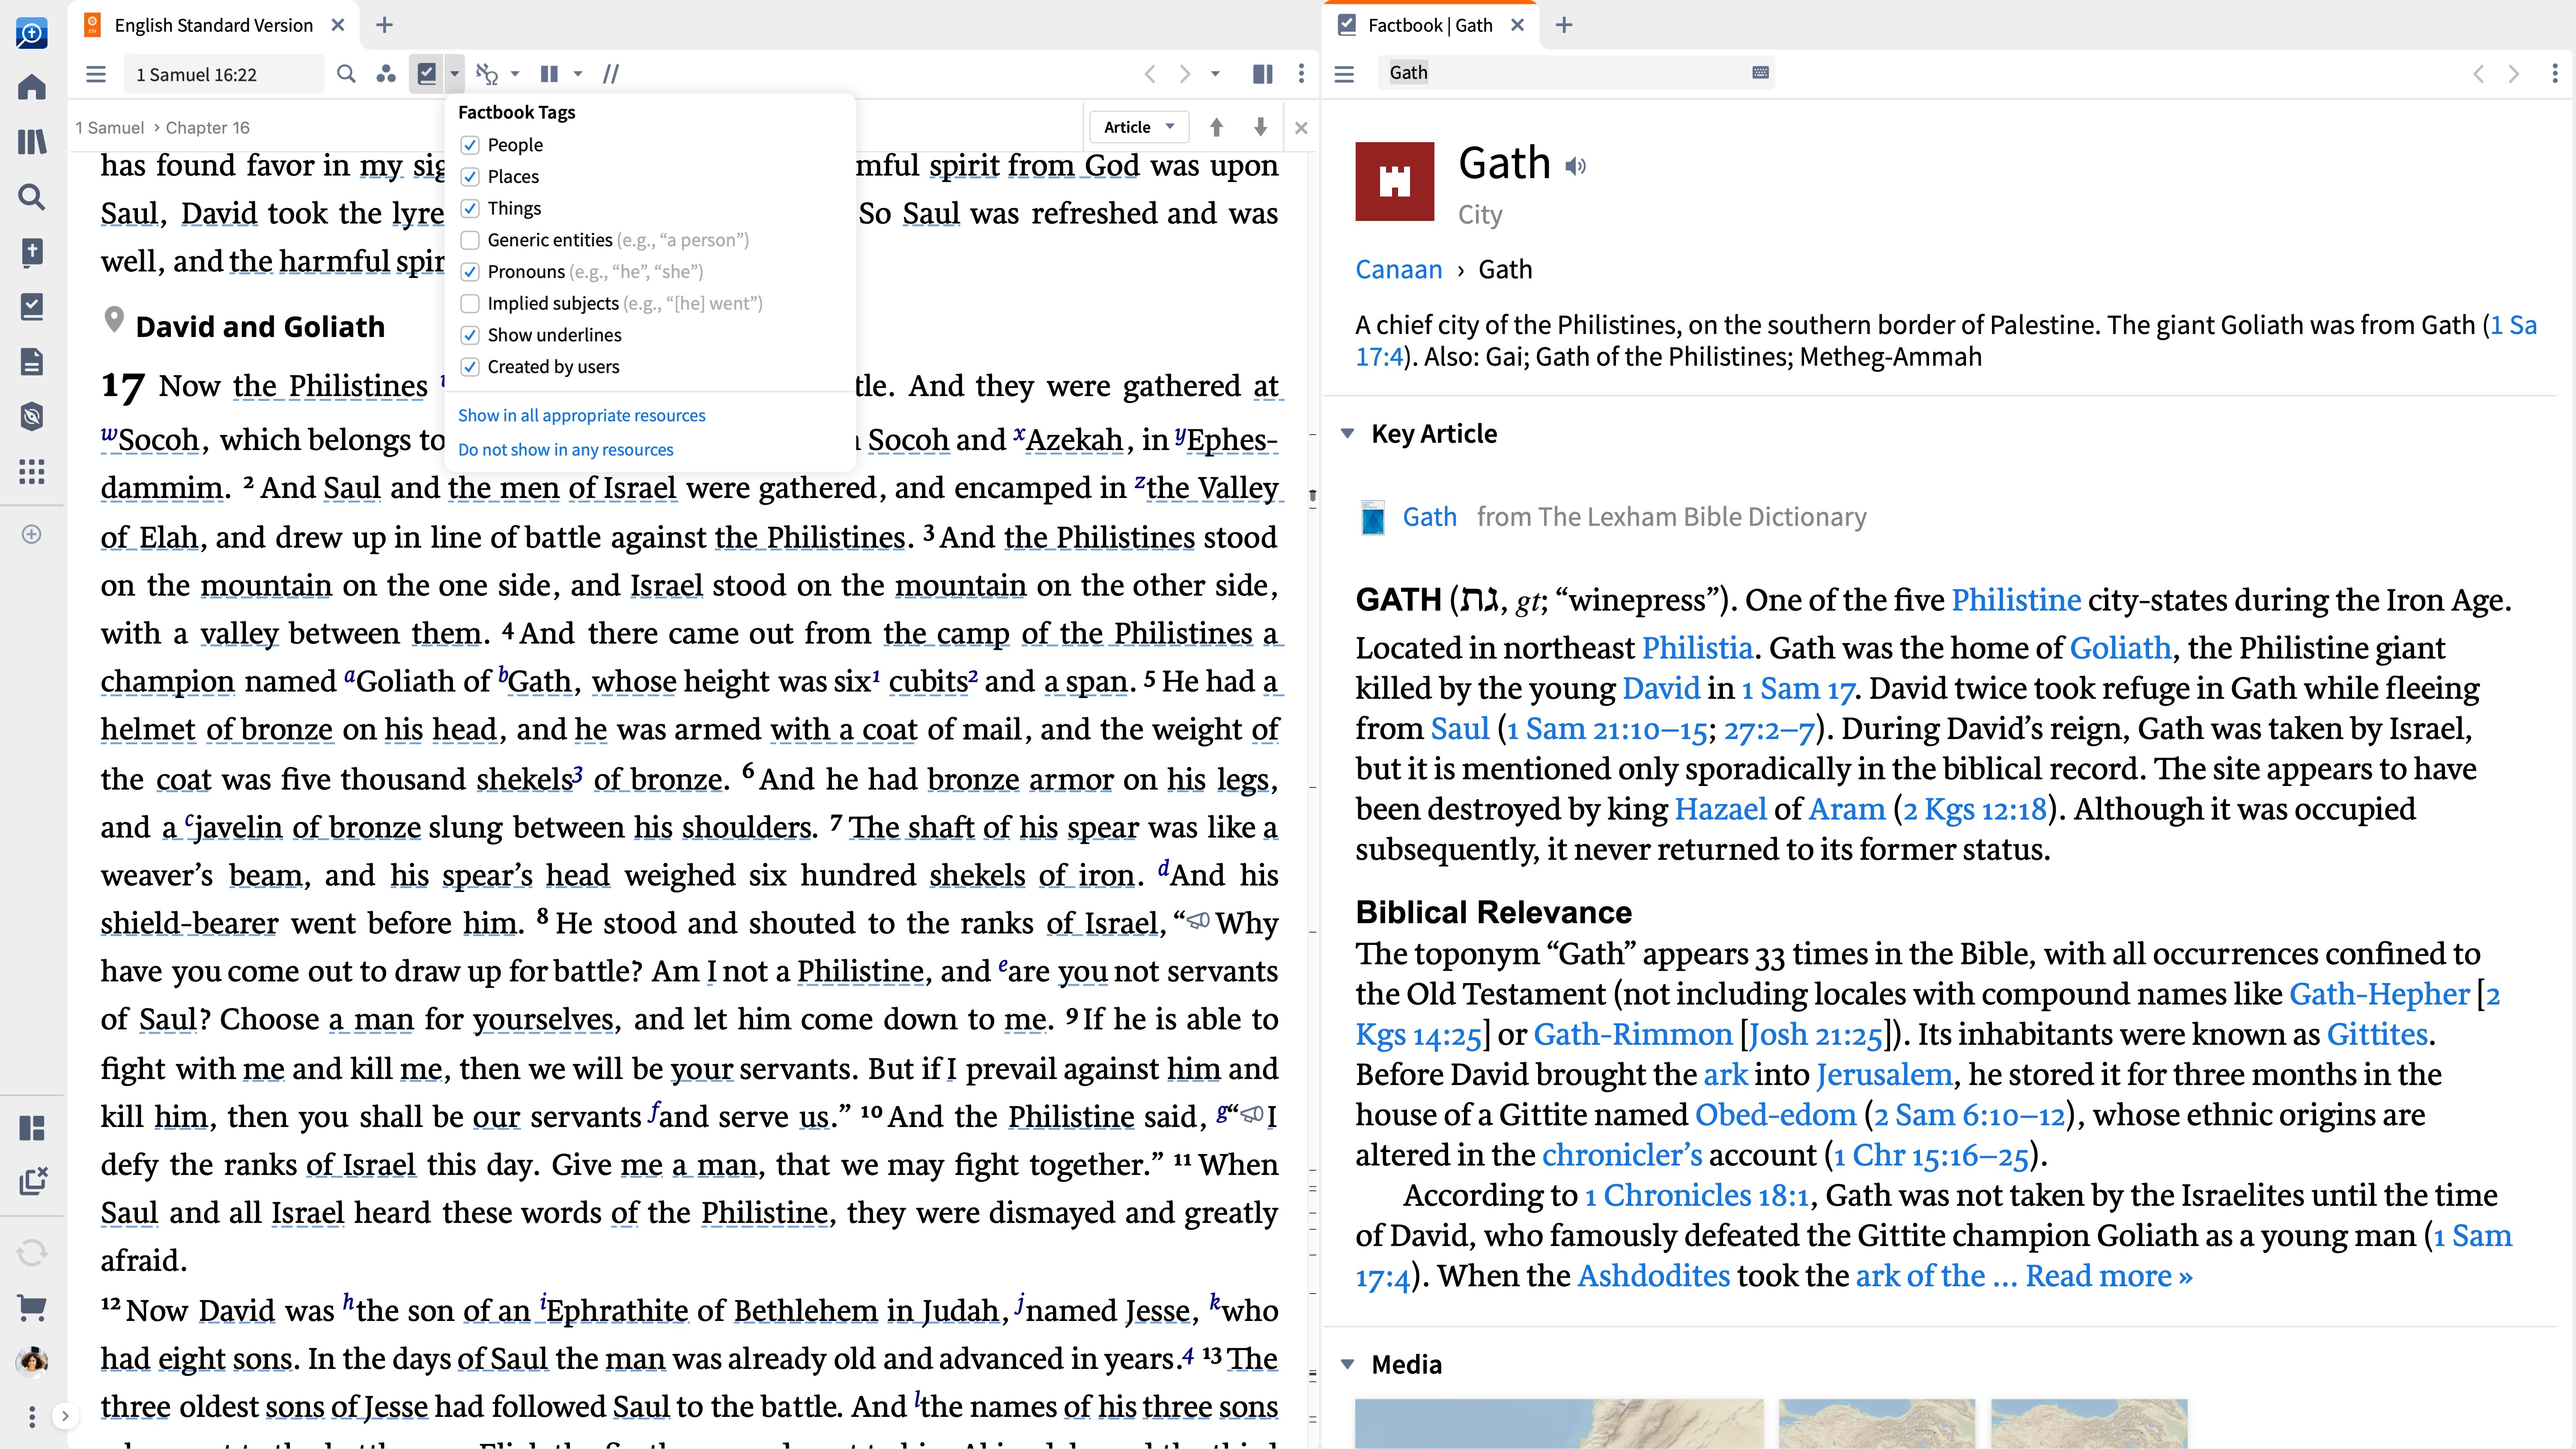
Task: Uncheck the People checkbox
Action: (470, 145)
